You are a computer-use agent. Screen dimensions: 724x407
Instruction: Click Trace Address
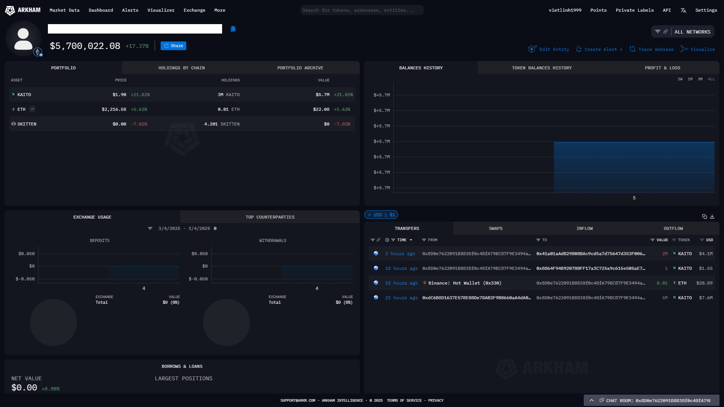[x=652, y=49]
